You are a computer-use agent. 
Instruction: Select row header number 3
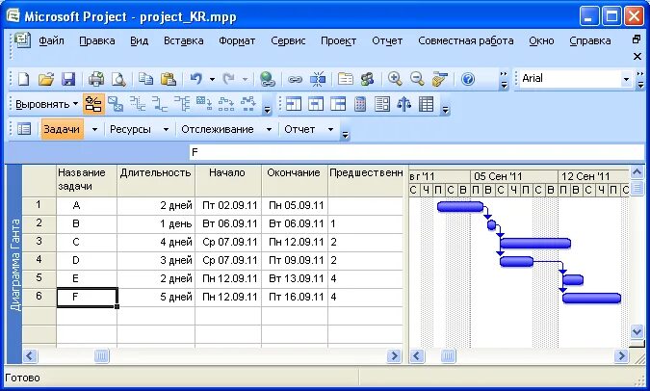[39, 242]
